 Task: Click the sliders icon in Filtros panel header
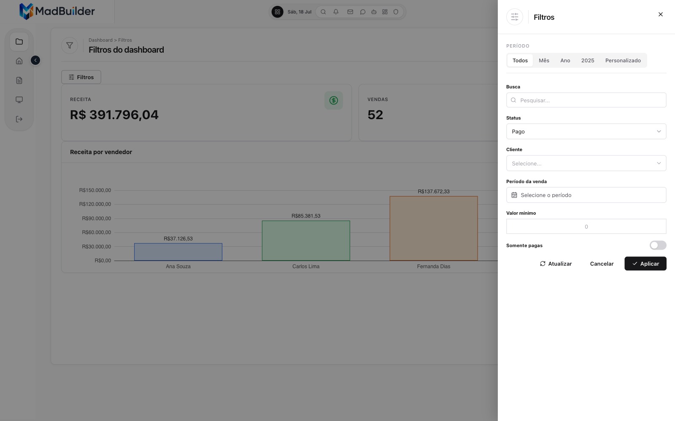(x=515, y=17)
